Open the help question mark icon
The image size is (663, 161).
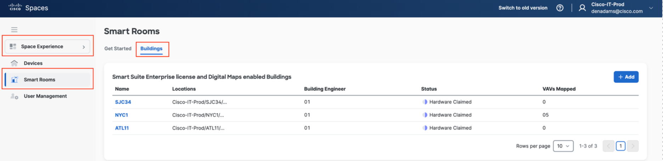pyautogui.click(x=560, y=8)
